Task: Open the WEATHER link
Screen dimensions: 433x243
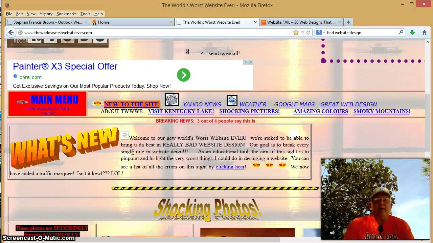Action: pyautogui.click(x=253, y=104)
